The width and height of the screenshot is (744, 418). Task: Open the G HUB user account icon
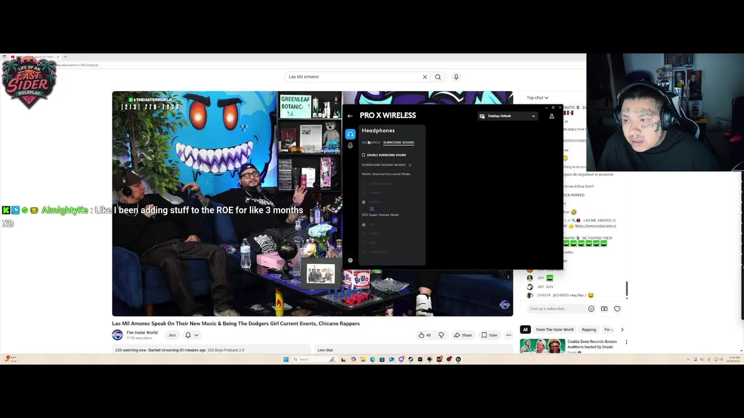coord(552,116)
